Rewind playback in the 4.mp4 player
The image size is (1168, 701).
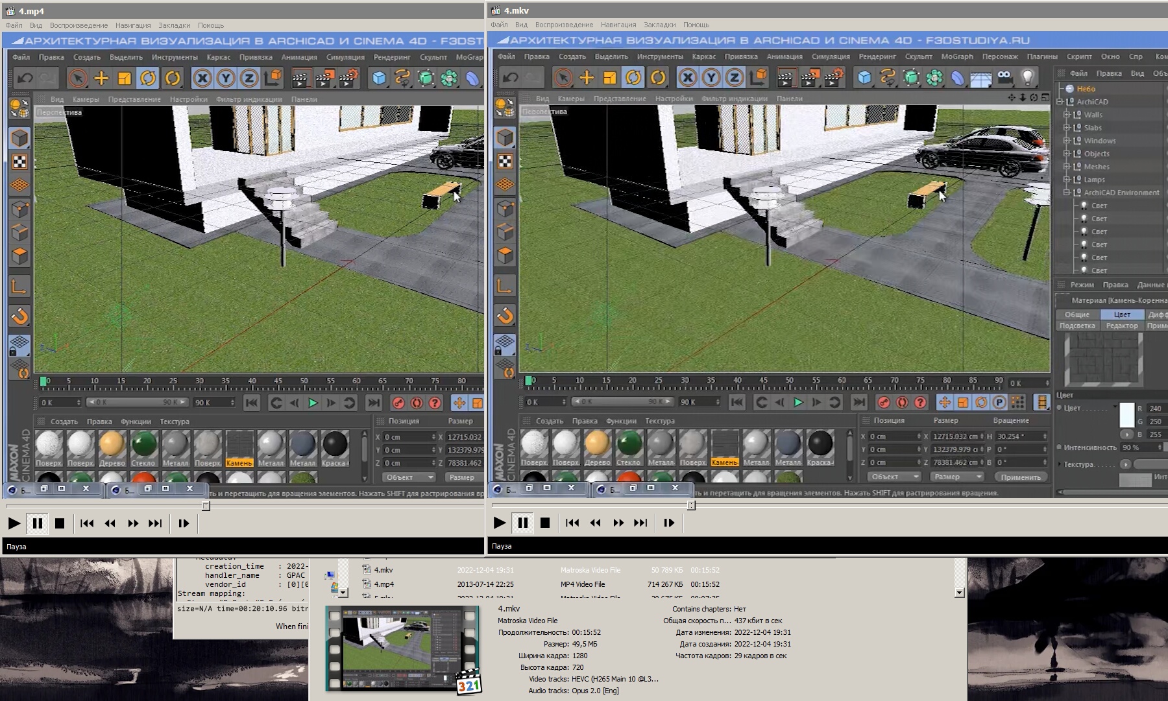110,523
